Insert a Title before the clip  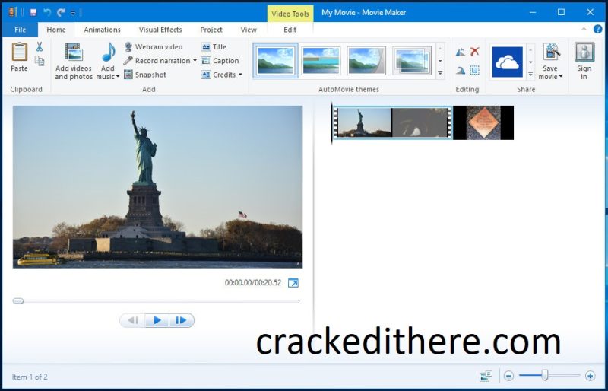pos(214,46)
